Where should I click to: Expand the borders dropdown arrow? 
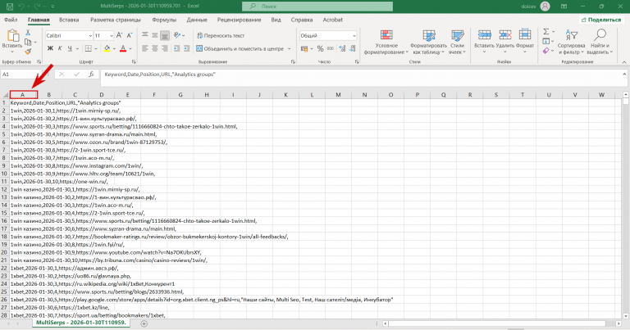[x=96, y=48]
